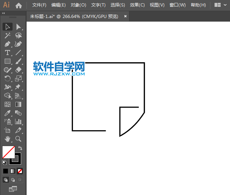Pick the Gradient tool
This screenshot has height=195, width=230.
pos(18,104)
